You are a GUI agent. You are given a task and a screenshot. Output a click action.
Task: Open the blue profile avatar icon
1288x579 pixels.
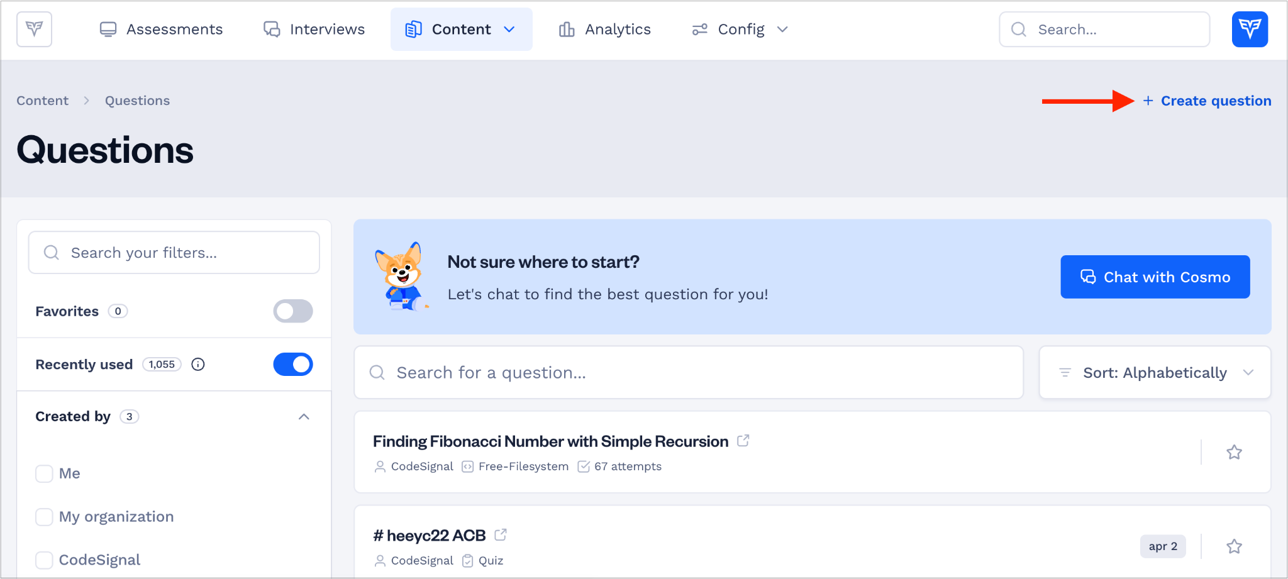point(1250,29)
